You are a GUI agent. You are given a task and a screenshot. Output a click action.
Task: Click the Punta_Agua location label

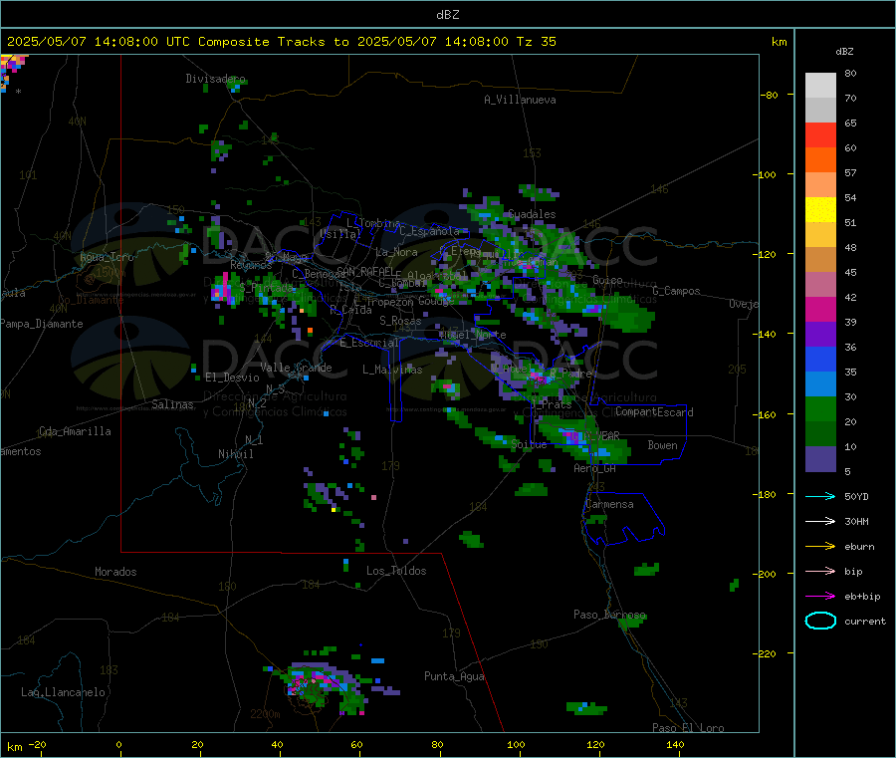click(x=454, y=676)
